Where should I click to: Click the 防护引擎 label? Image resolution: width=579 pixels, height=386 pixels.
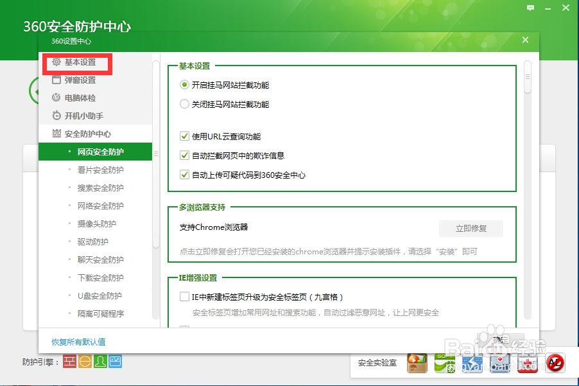coord(40,362)
